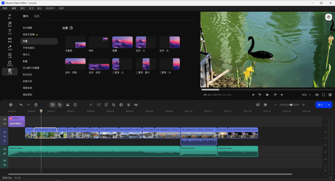Screen dimensions: 335x181
Task: Select the 工具 tools panel in the sidebar
Action: pos(10,71)
